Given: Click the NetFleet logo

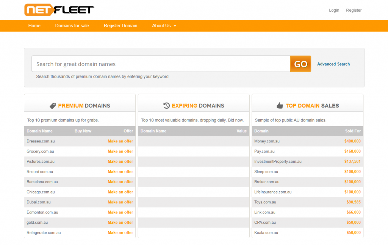Looking at the screenshot, I should (58, 9).
